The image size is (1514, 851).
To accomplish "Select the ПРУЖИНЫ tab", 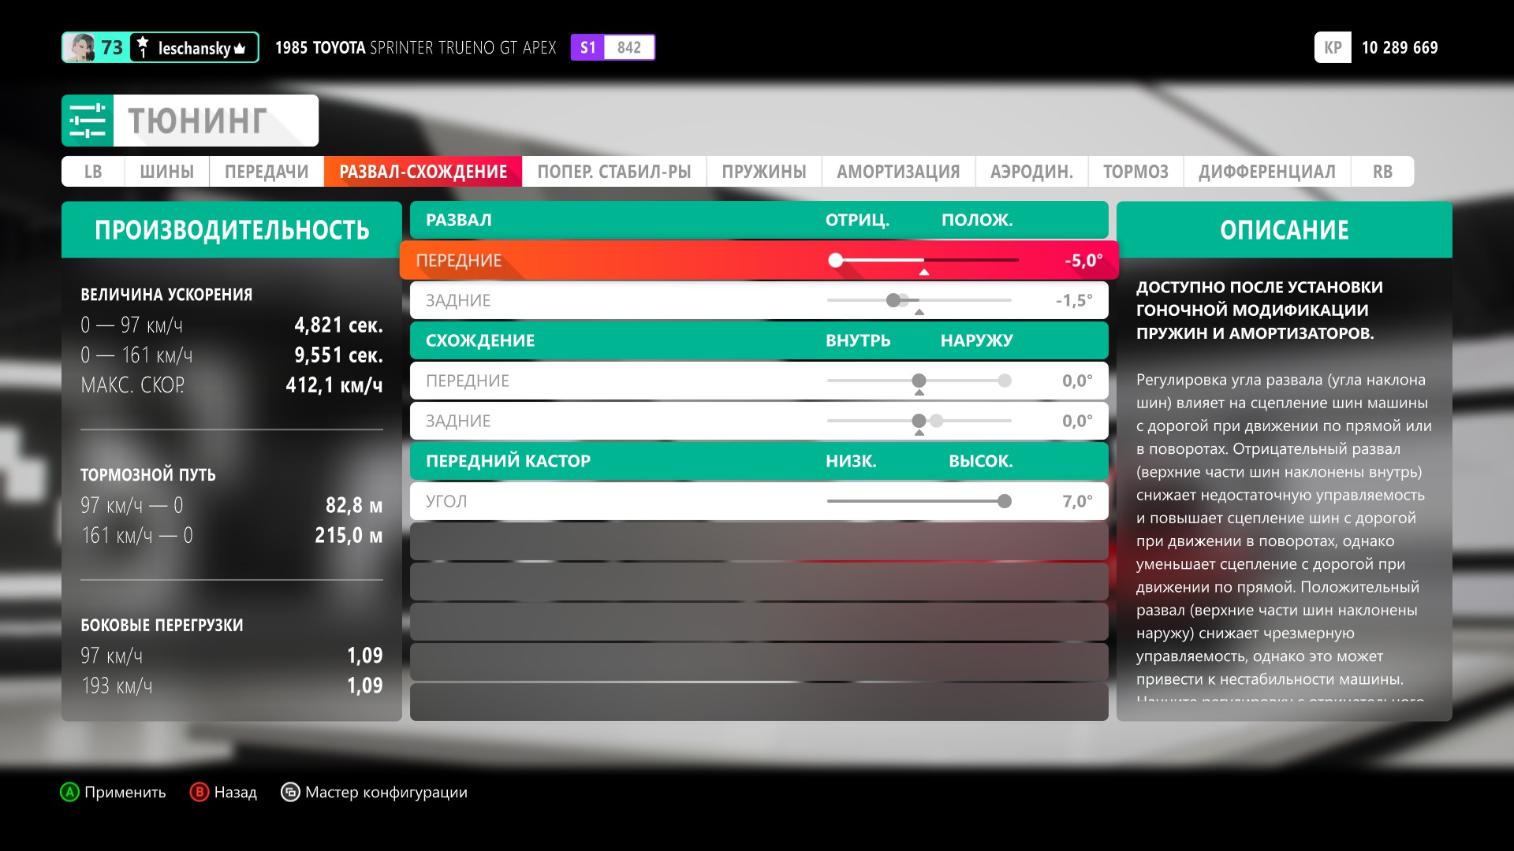I will (763, 172).
